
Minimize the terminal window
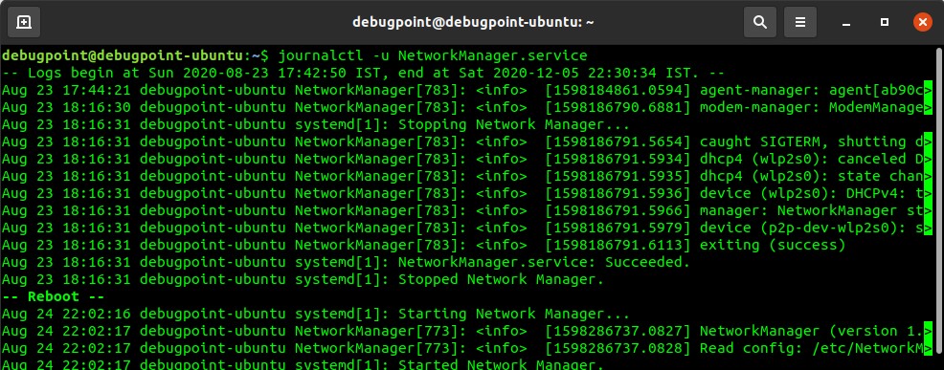click(846, 22)
